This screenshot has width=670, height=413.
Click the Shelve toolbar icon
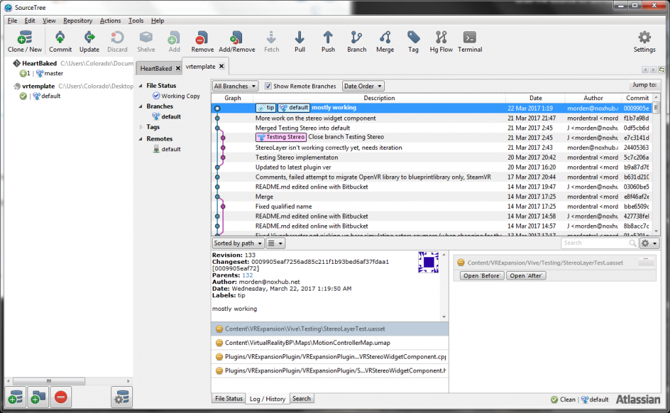[x=146, y=41]
